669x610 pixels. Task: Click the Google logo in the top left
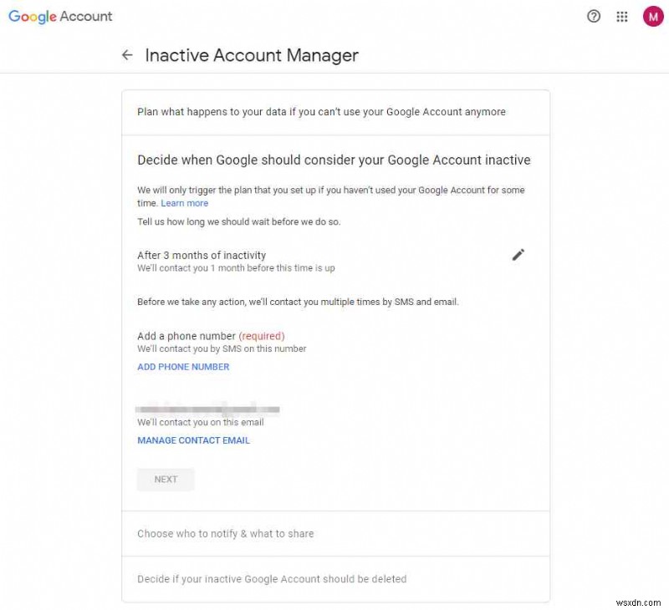32,16
